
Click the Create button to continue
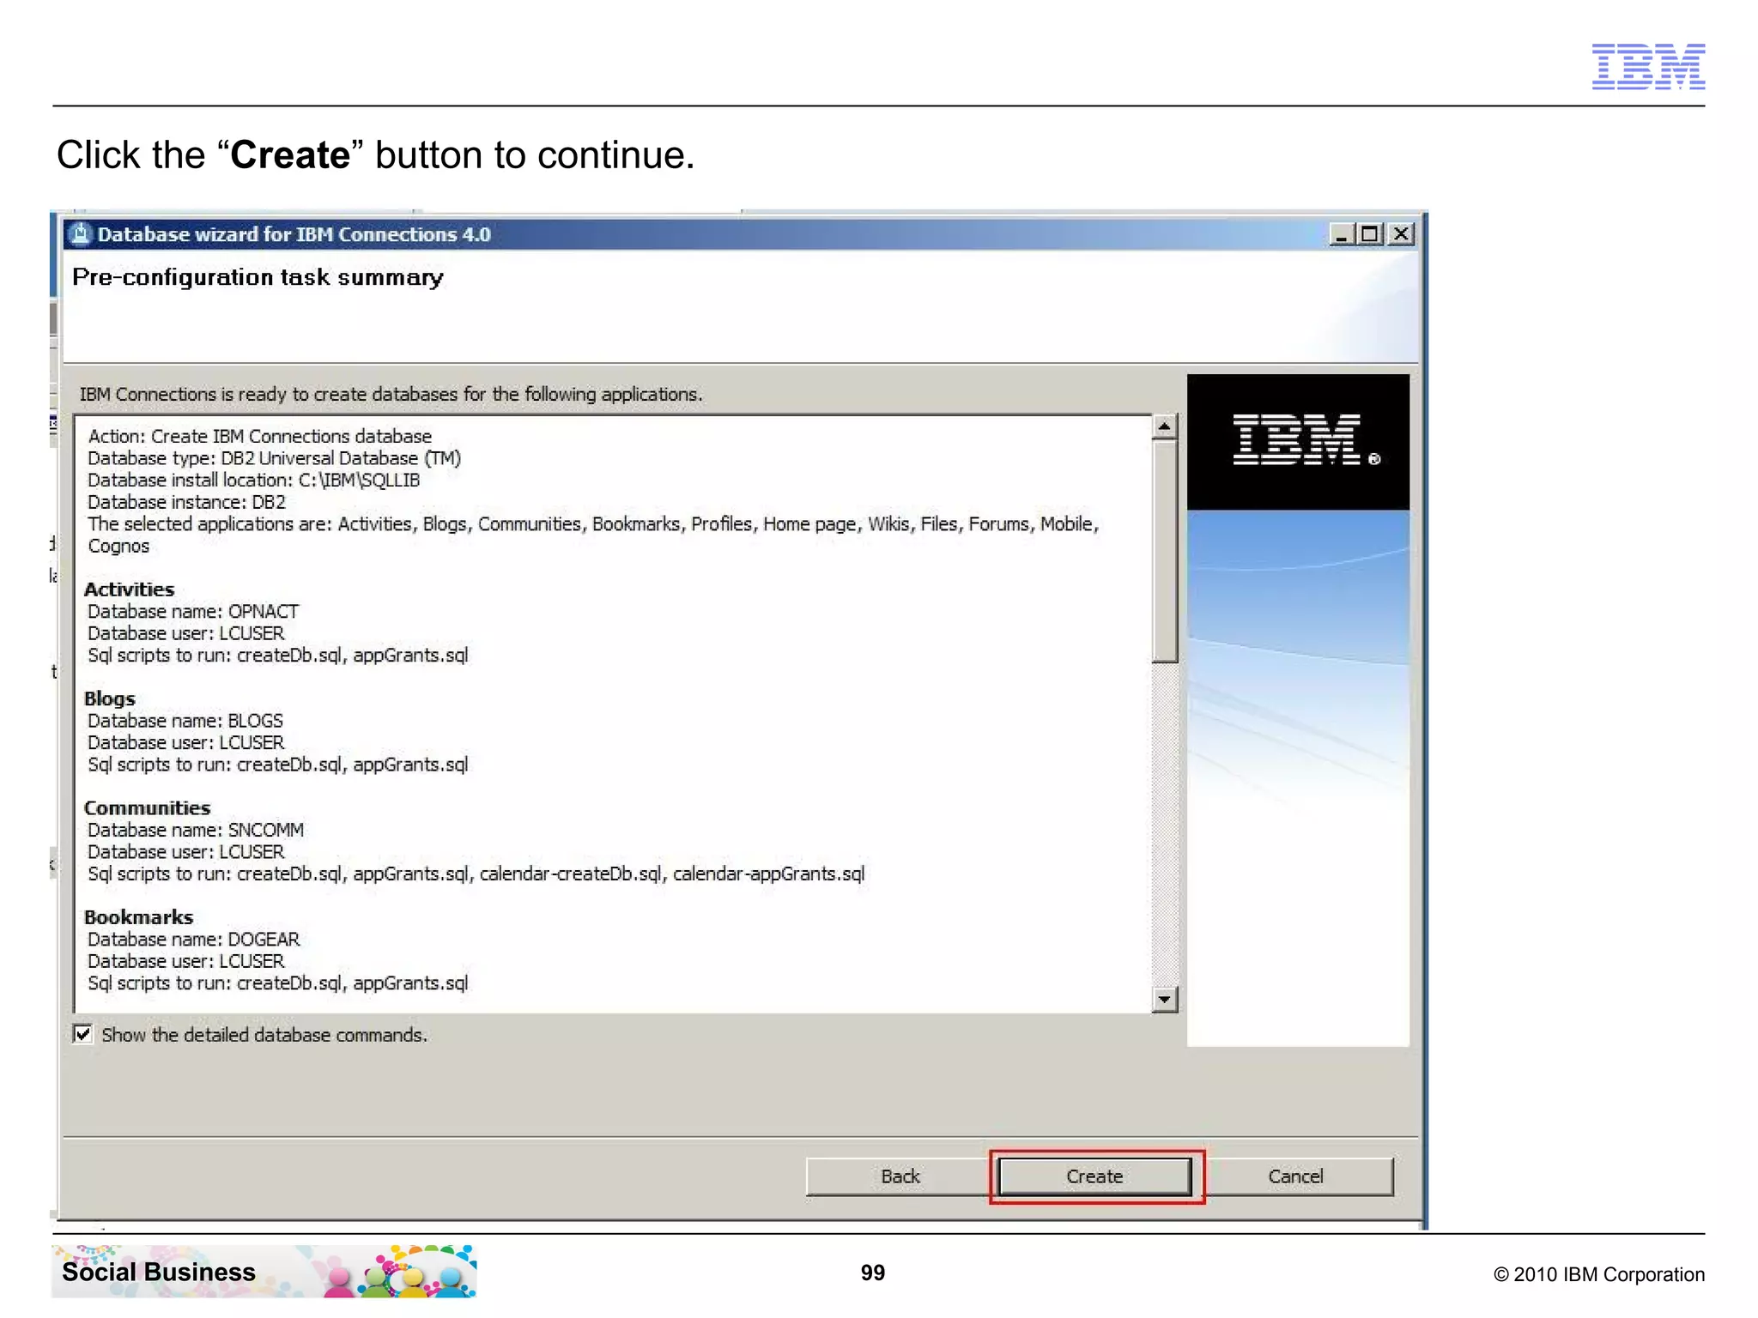click(x=1095, y=1176)
